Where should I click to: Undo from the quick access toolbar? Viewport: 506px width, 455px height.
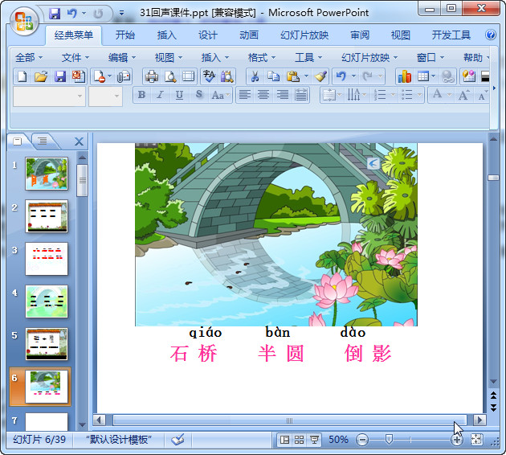coord(71,14)
